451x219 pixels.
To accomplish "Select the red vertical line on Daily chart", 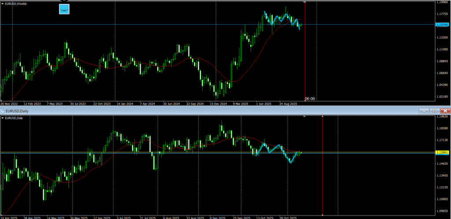I will pyautogui.click(x=323, y=176).
